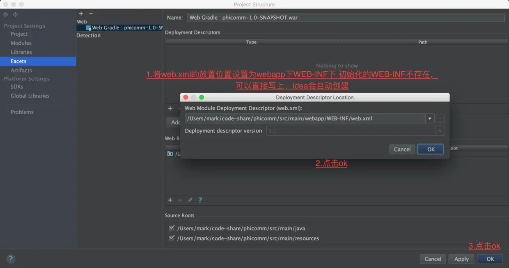Viewport: 509px width, 268px height.
Task: Click the edit pencil icon under Web Resources
Action: click(x=190, y=200)
